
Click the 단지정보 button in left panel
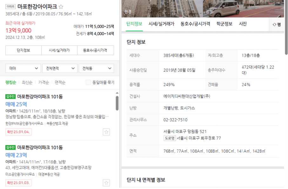23,50
